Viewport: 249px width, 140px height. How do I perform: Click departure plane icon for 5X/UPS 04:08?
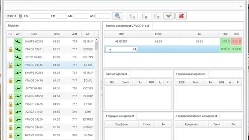pyautogui.click(x=18, y=73)
